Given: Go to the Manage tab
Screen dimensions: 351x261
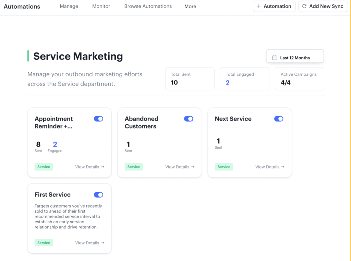Looking at the screenshot, I should click(69, 6).
